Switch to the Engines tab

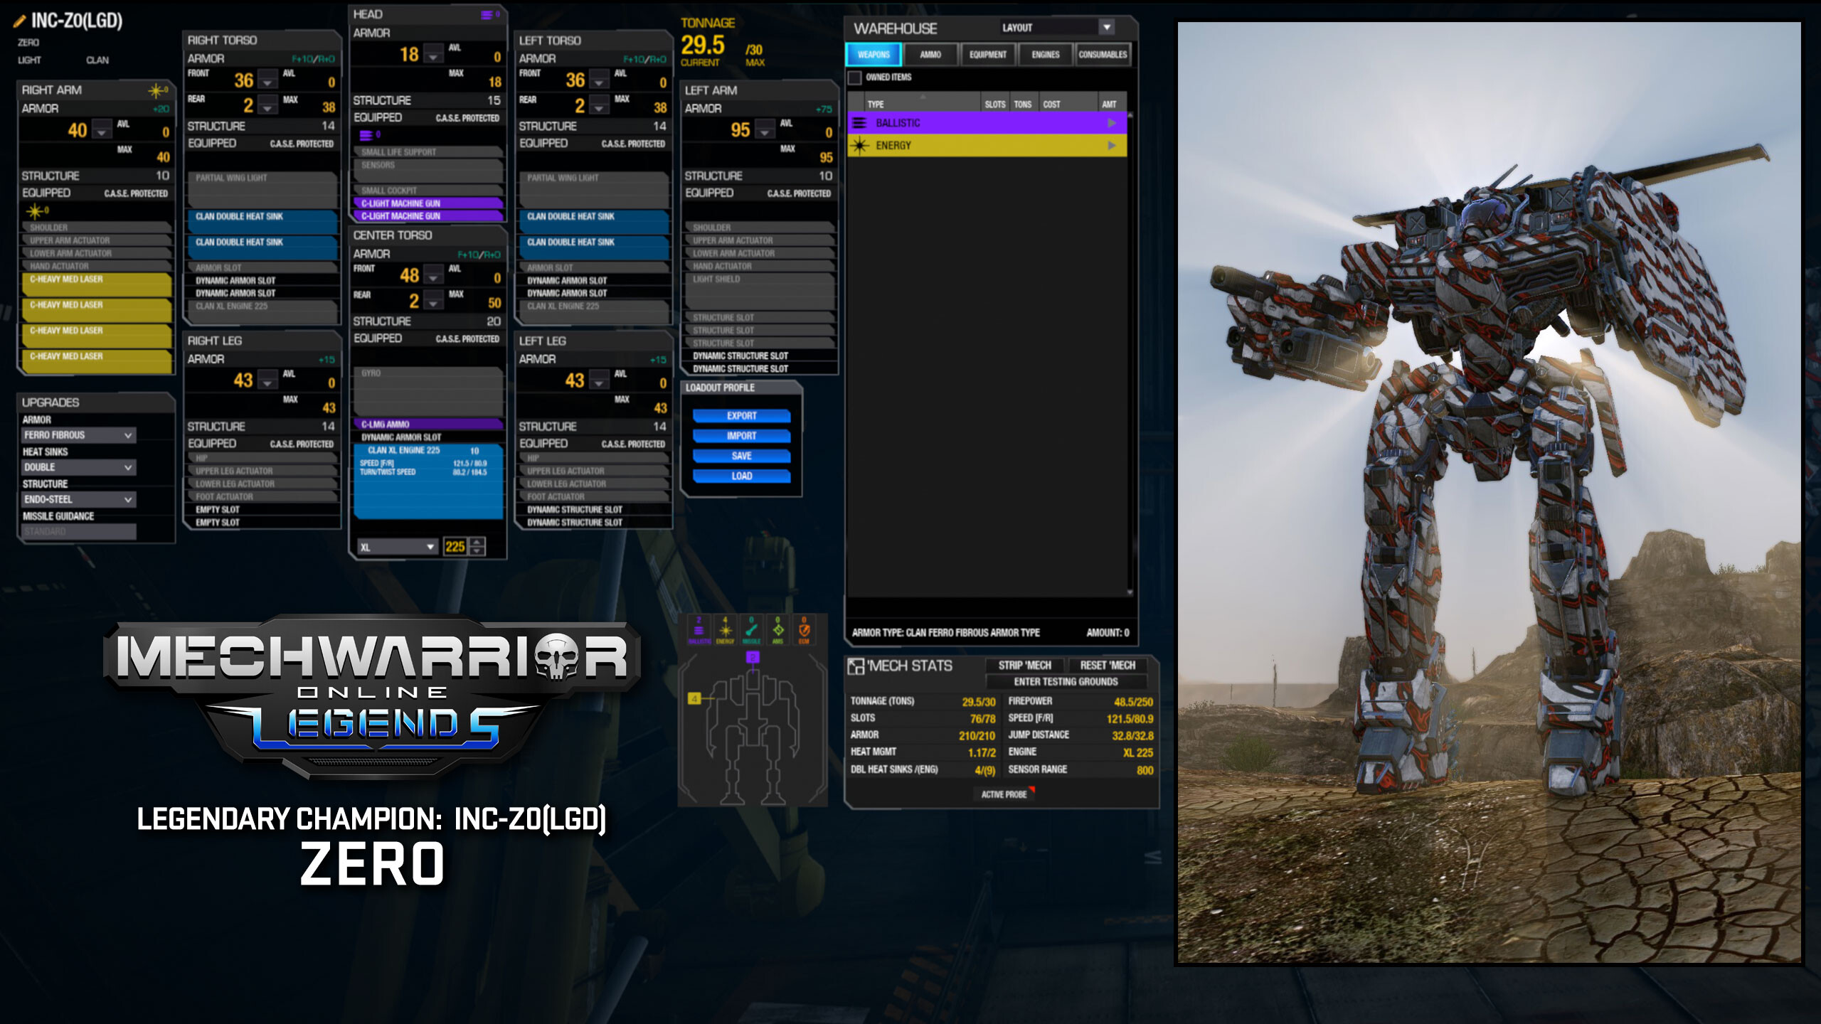[x=1045, y=55]
